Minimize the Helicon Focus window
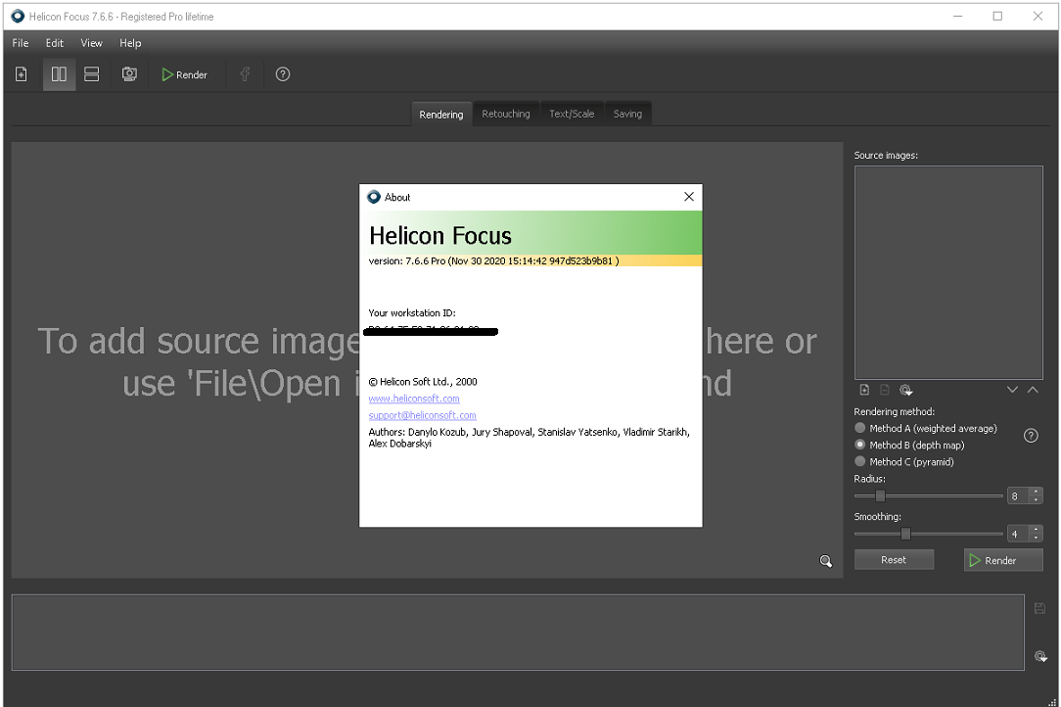 (x=957, y=17)
